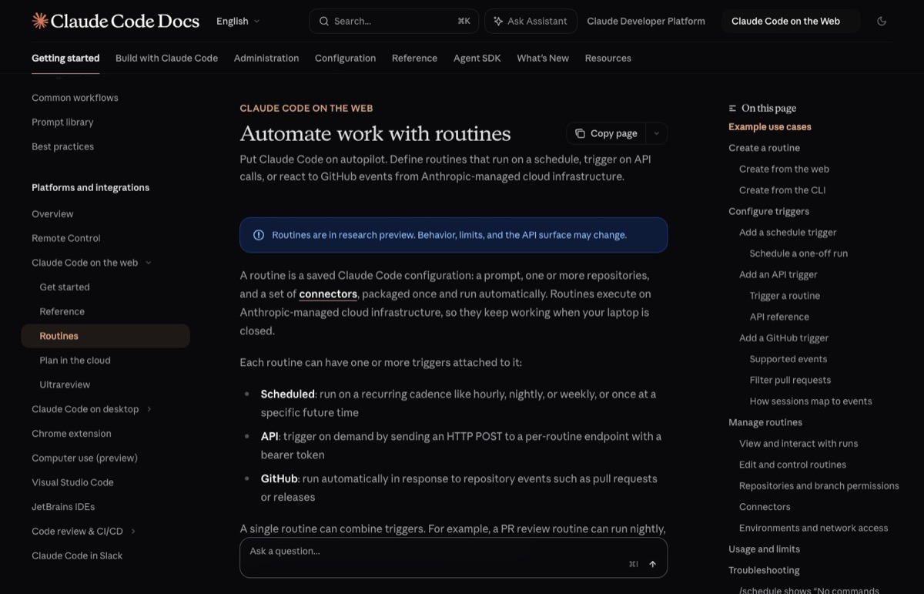Viewport: 924px width, 594px height.
Task: Open Remote Control page
Action: click(66, 239)
